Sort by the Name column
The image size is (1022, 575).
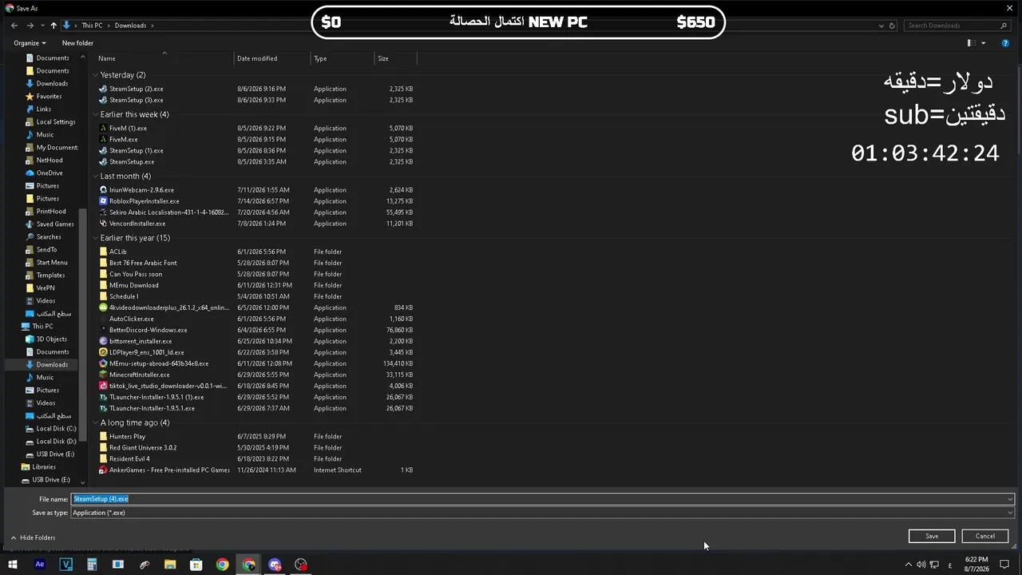coord(164,58)
